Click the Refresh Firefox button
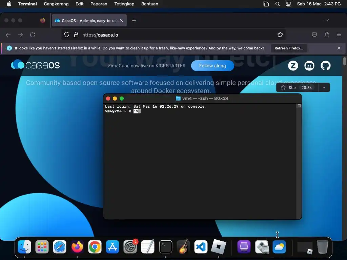The height and width of the screenshot is (260, 347). pyautogui.click(x=289, y=48)
